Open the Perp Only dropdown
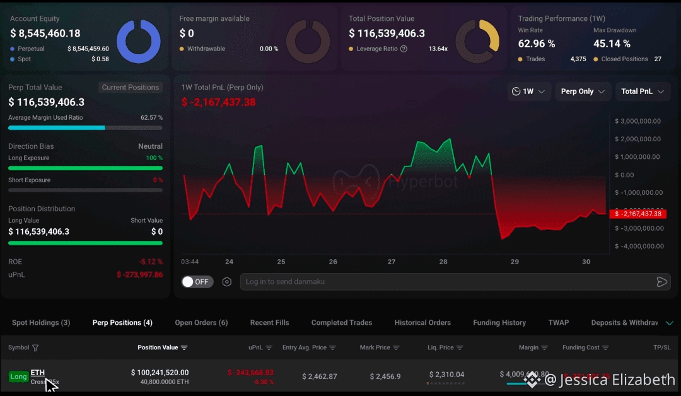681x396 pixels. [583, 91]
